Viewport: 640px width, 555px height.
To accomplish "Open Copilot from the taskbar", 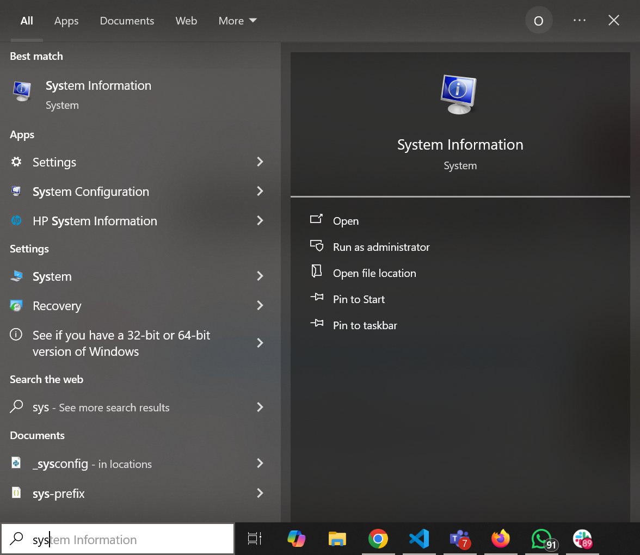I will click(296, 539).
